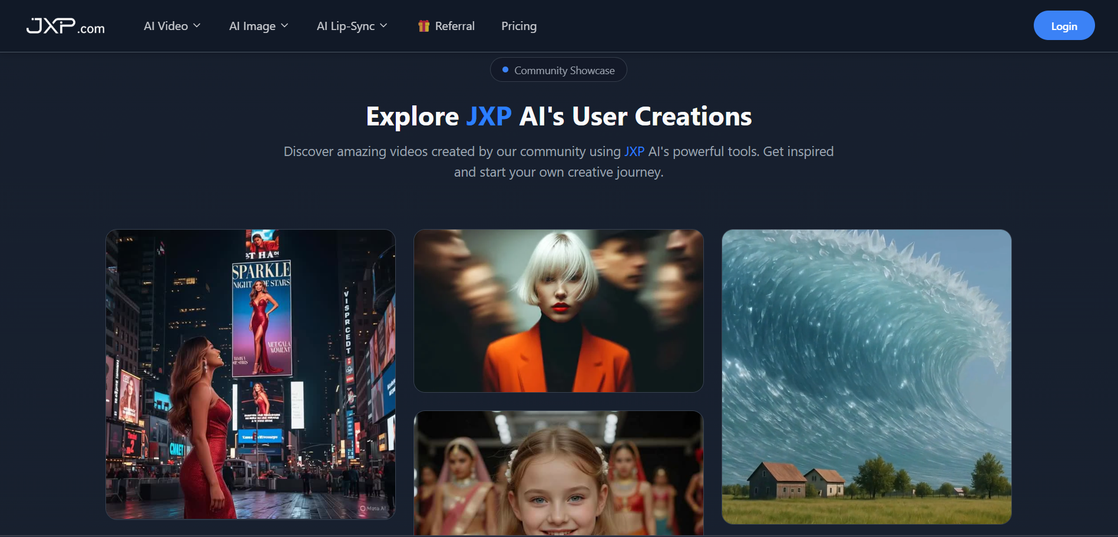Open the AI Video menu
Screen dimensions: 1118x537
click(172, 26)
